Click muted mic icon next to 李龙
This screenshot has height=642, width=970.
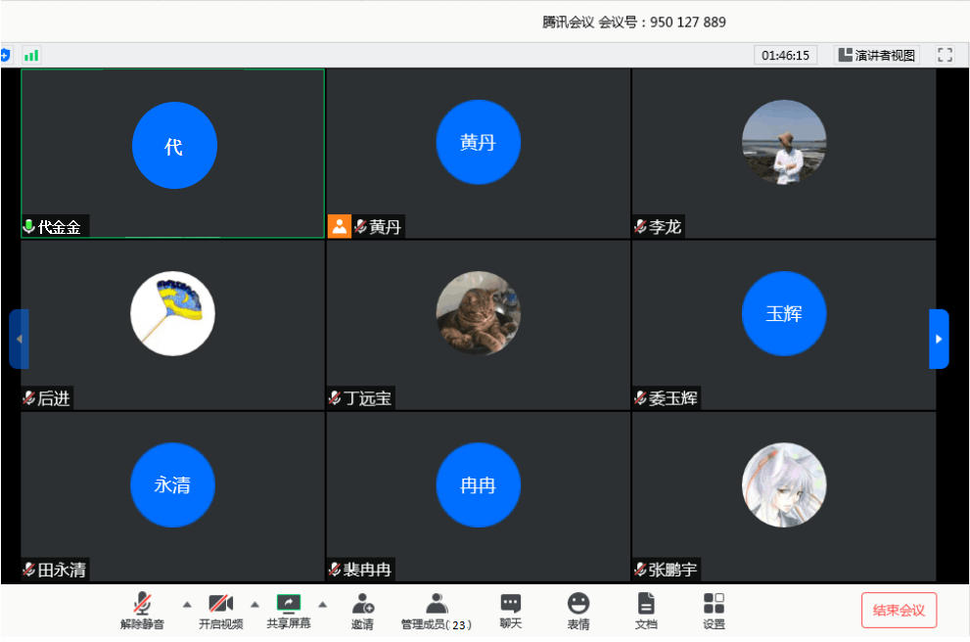[x=640, y=226]
